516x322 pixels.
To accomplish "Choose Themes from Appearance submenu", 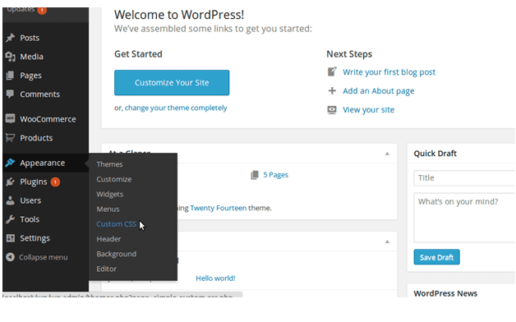I will tap(109, 164).
